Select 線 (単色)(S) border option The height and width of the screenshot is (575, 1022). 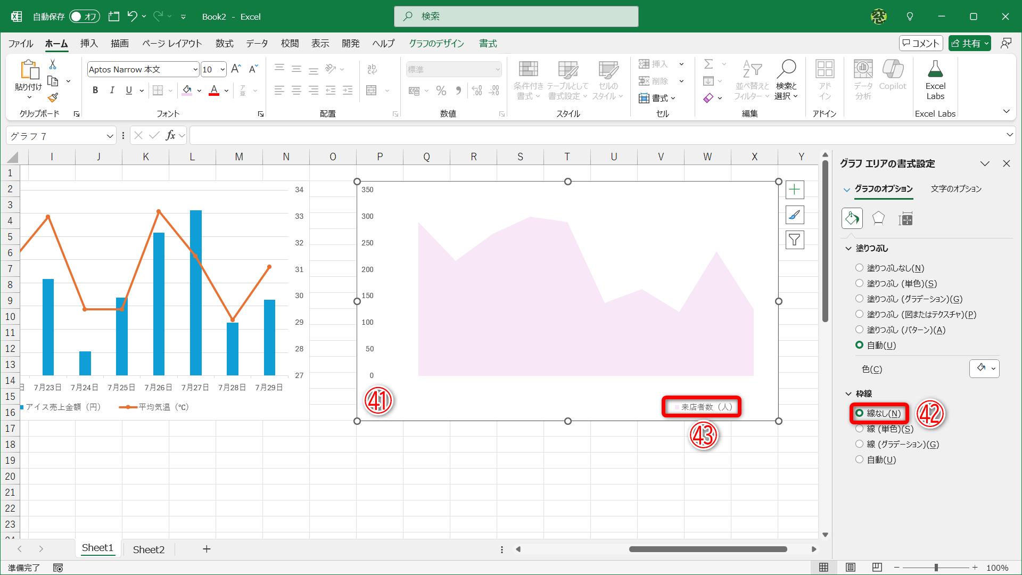pos(859,429)
